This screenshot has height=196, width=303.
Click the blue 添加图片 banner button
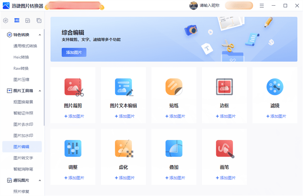74,52
